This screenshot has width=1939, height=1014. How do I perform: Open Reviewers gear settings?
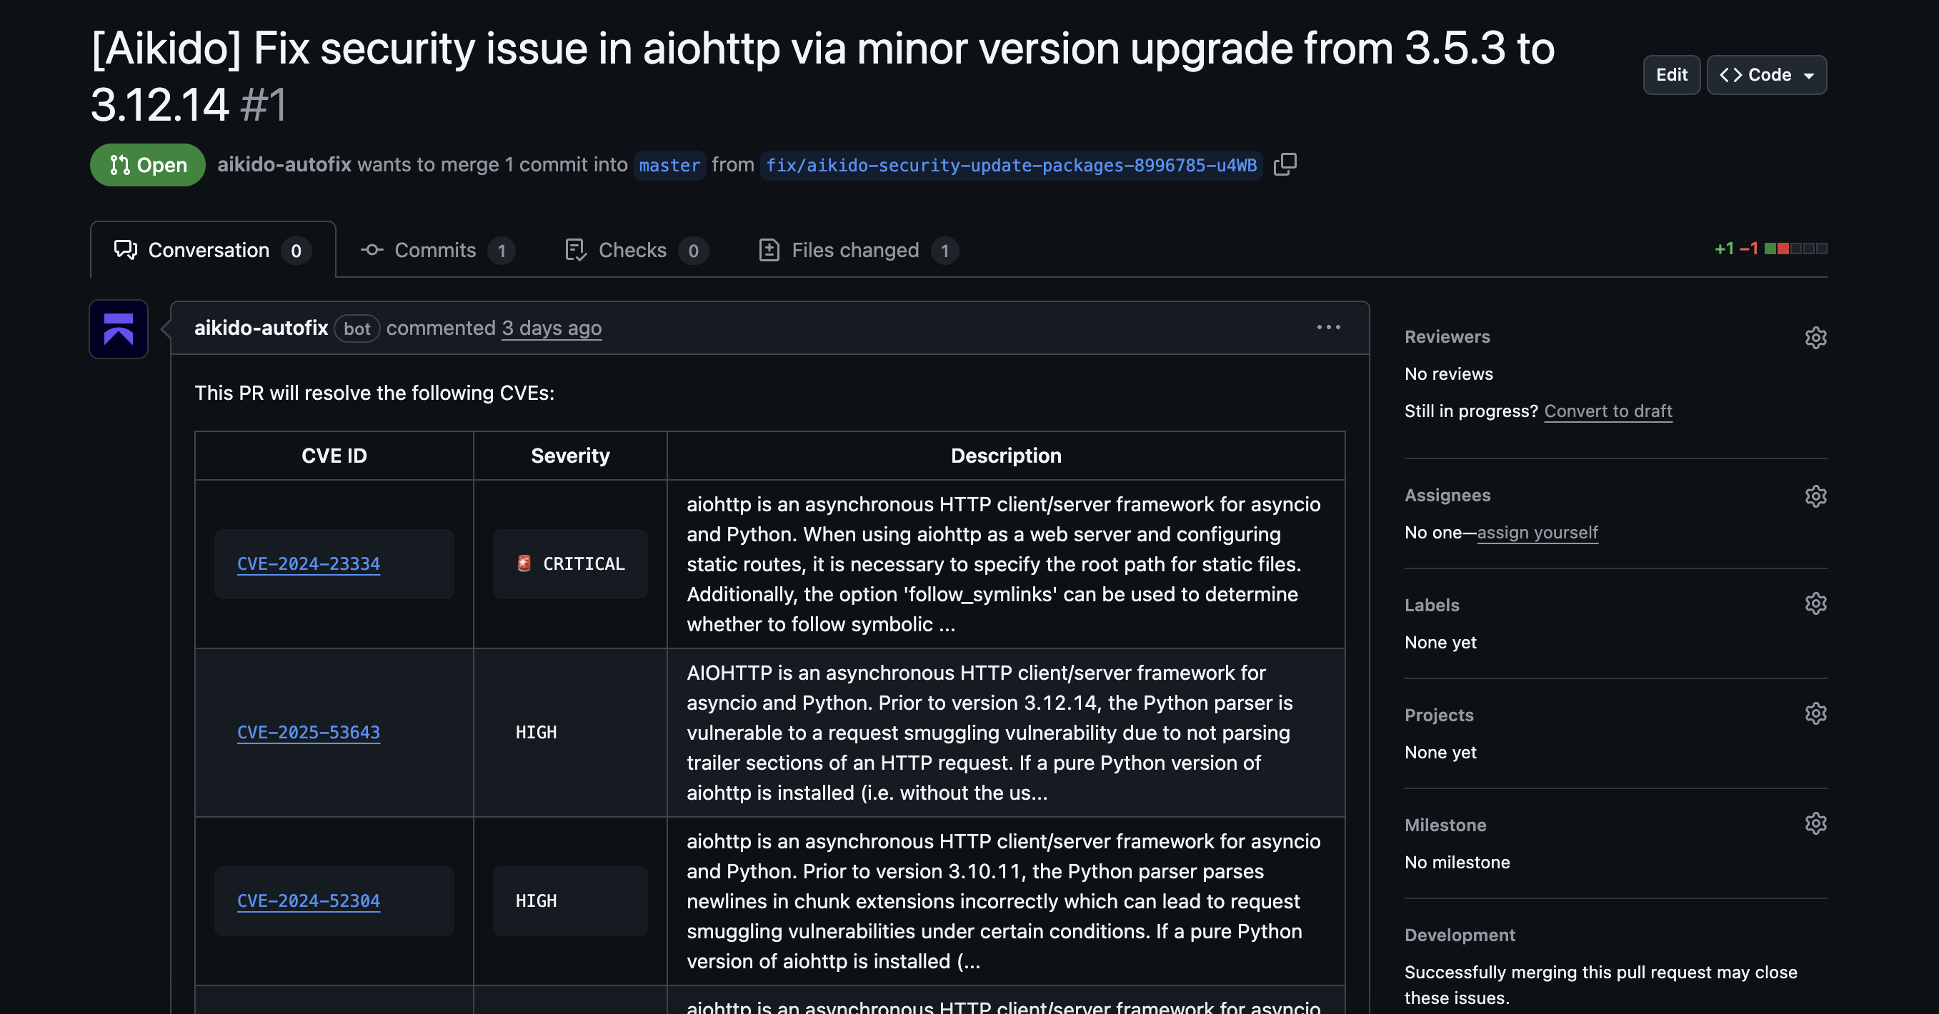coord(1815,338)
